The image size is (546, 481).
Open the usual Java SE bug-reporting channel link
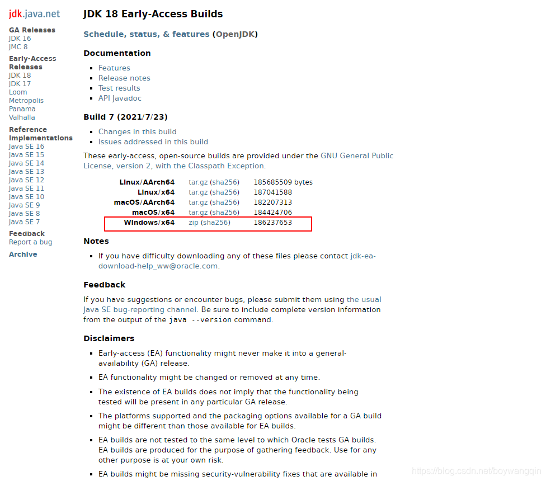click(232, 305)
